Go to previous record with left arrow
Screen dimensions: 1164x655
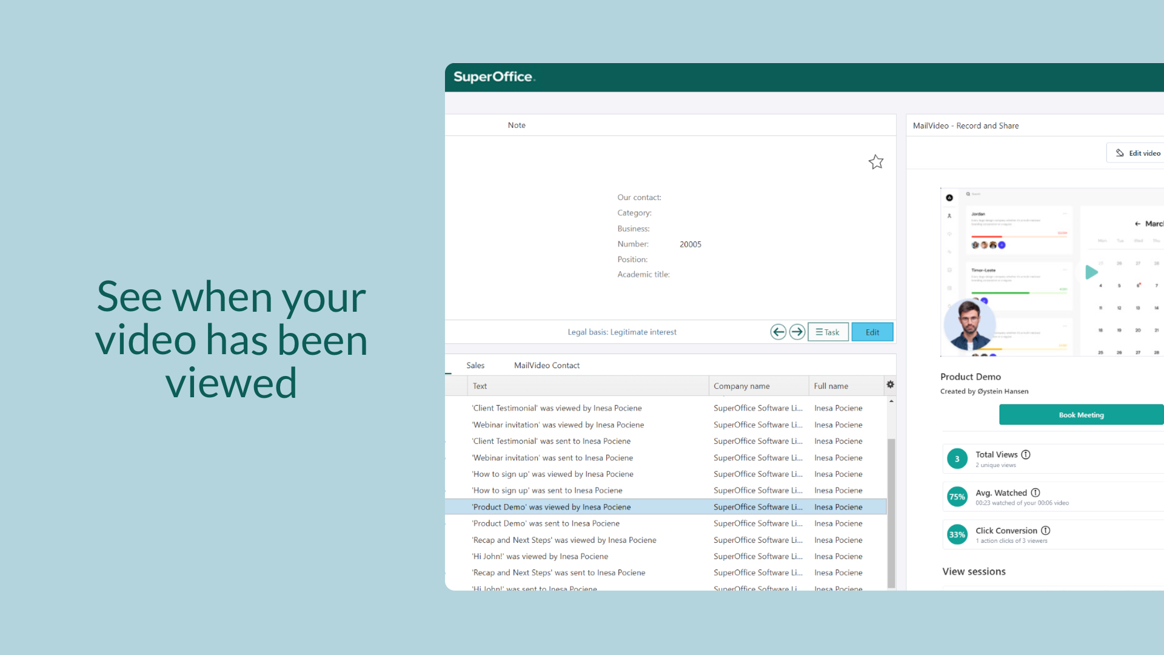778,332
